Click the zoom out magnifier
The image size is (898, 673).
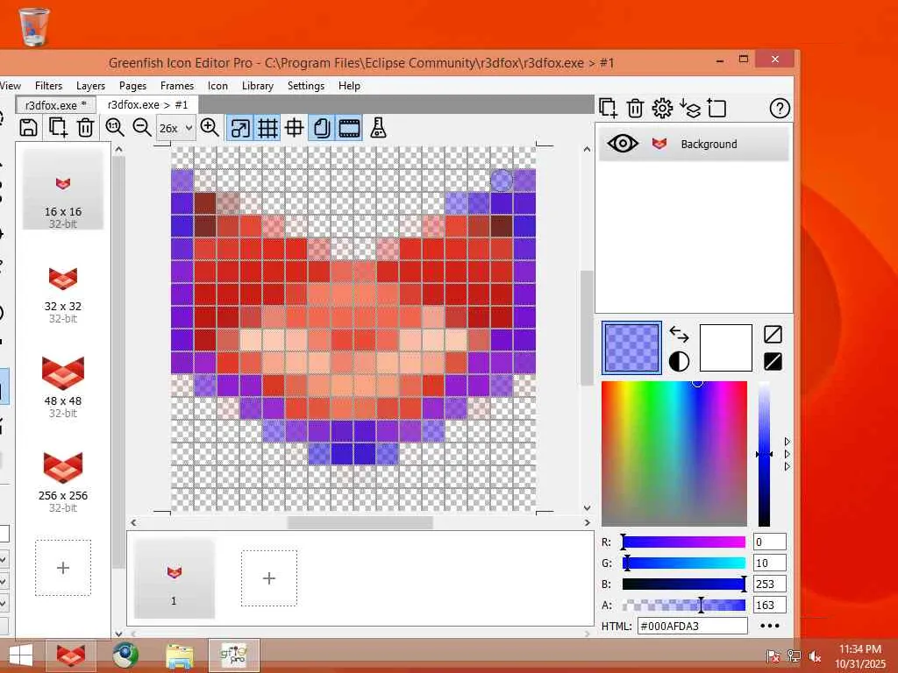pyautogui.click(x=141, y=128)
